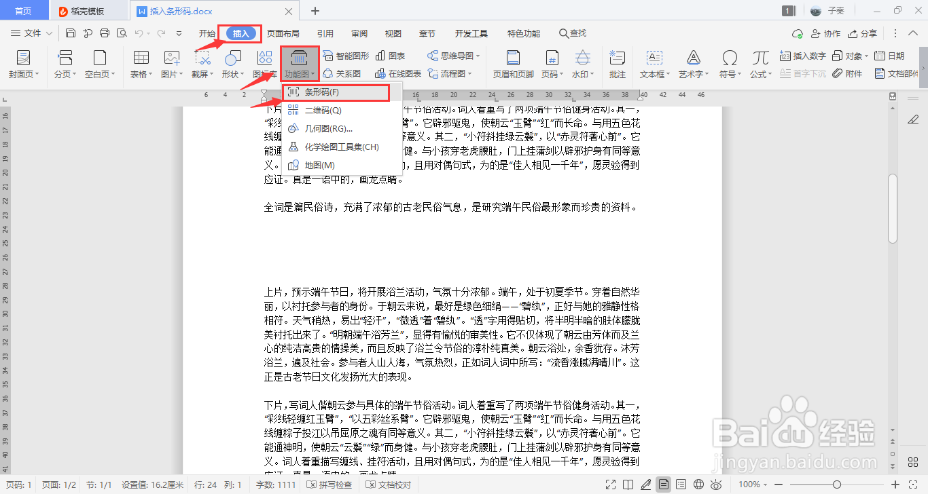
Task: Click the cloud sync status icon
Action: 798,33
